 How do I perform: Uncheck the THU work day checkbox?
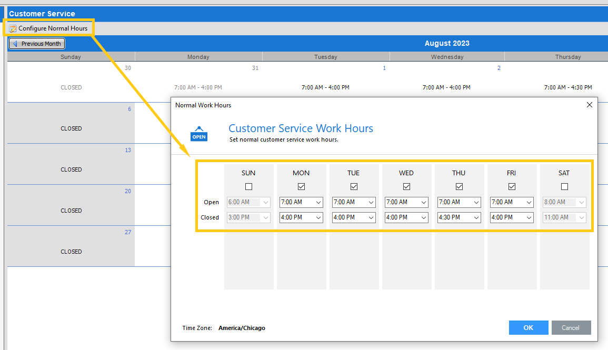click(x=459, y=187)
